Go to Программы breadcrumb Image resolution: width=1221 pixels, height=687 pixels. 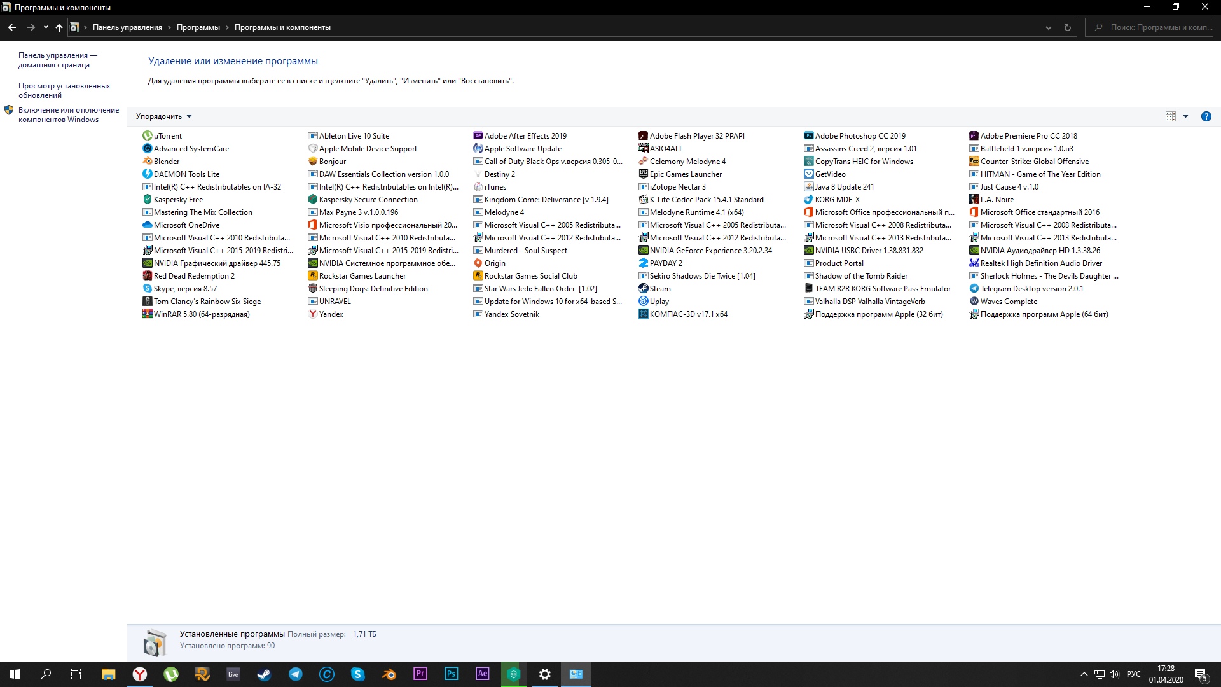(198, 27)
